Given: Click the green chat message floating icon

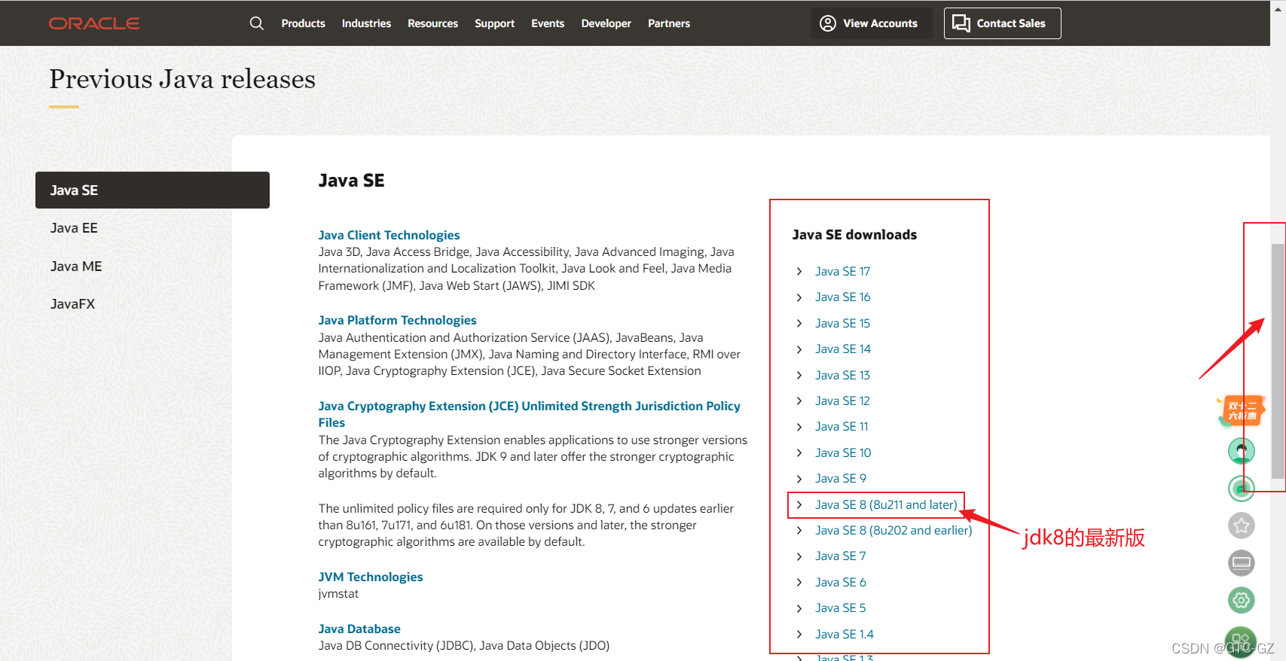Looking at the screenshot, I should 1242,489.
